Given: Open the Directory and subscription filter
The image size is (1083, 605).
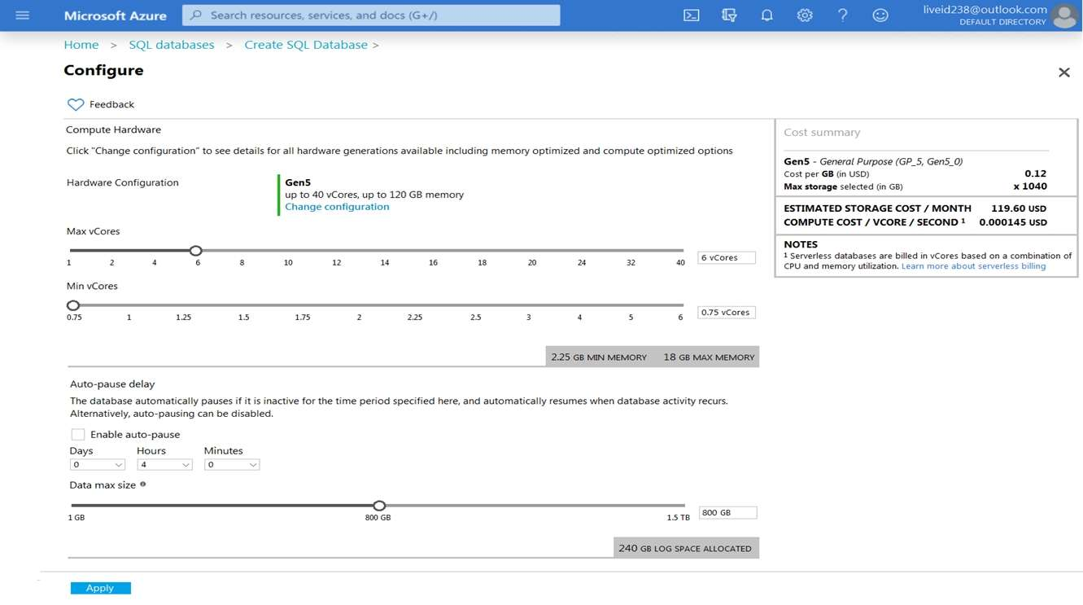Looking at the screenshot, I should 729,15.
